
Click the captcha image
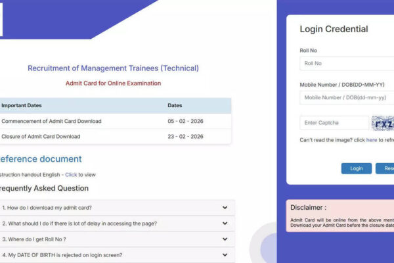tap(383, 123)
